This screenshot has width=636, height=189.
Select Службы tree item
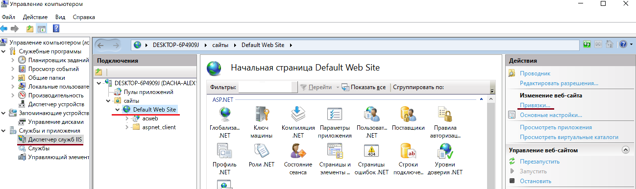39,148
